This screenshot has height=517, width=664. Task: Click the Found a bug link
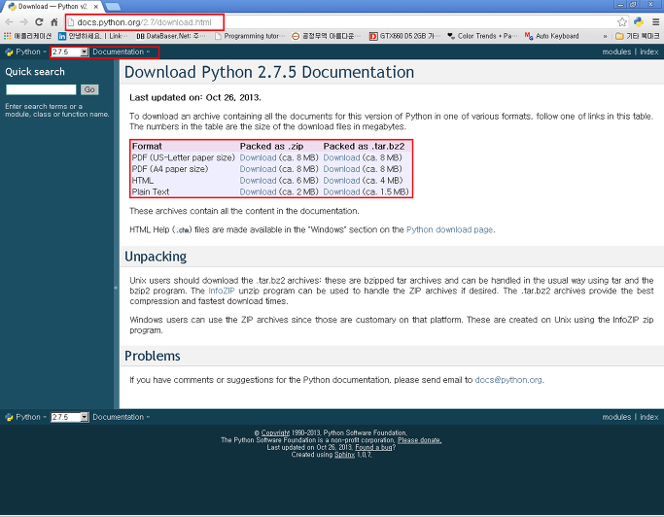click(373, 448)
